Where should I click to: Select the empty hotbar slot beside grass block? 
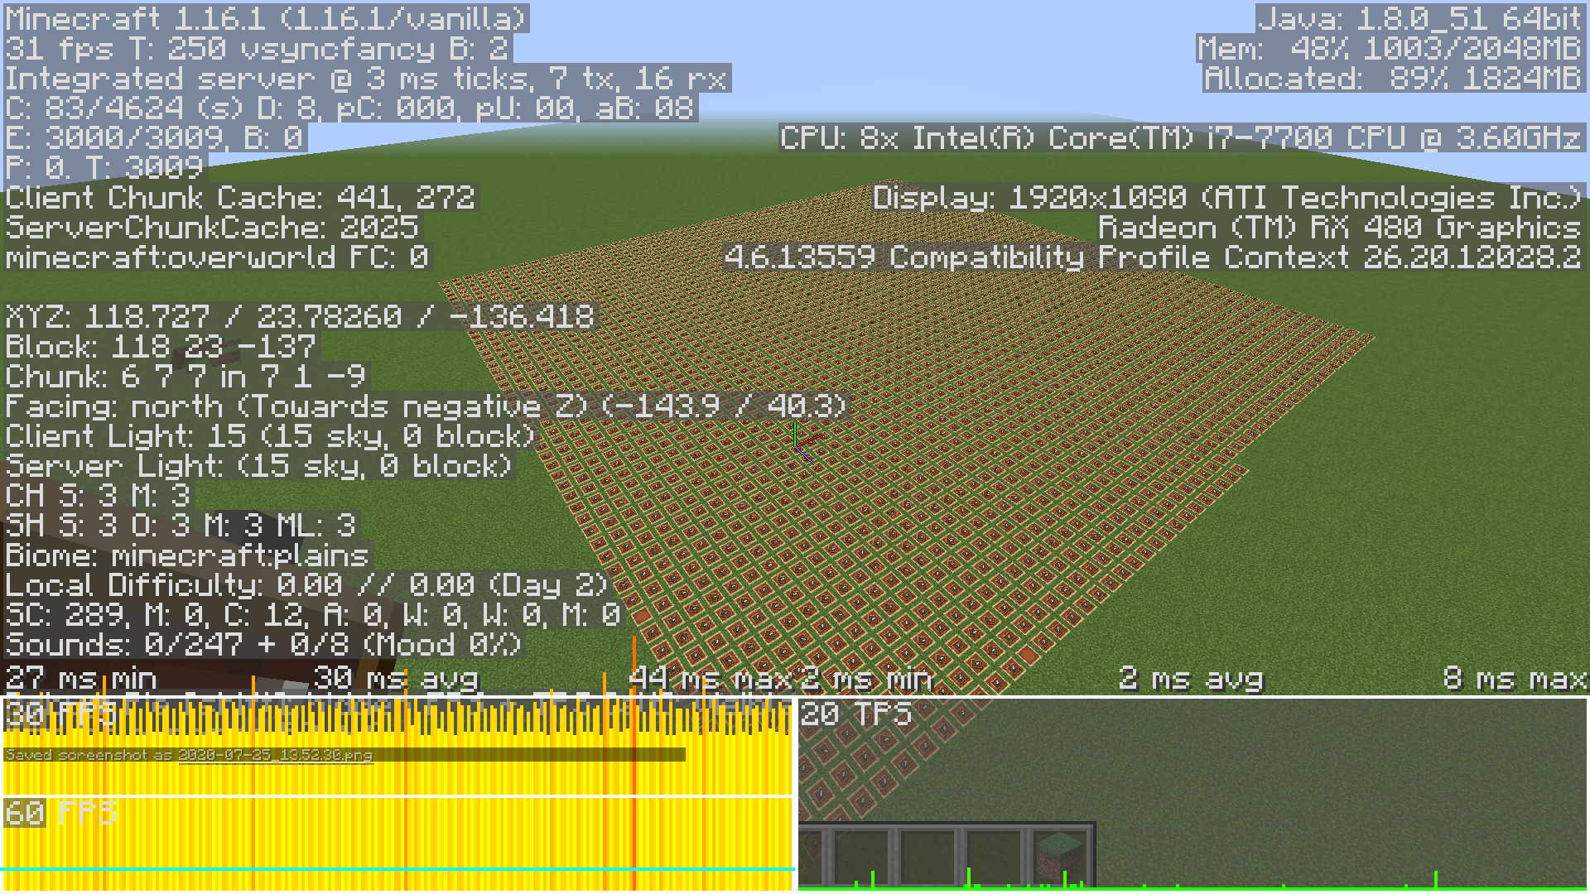click(994, 856)
